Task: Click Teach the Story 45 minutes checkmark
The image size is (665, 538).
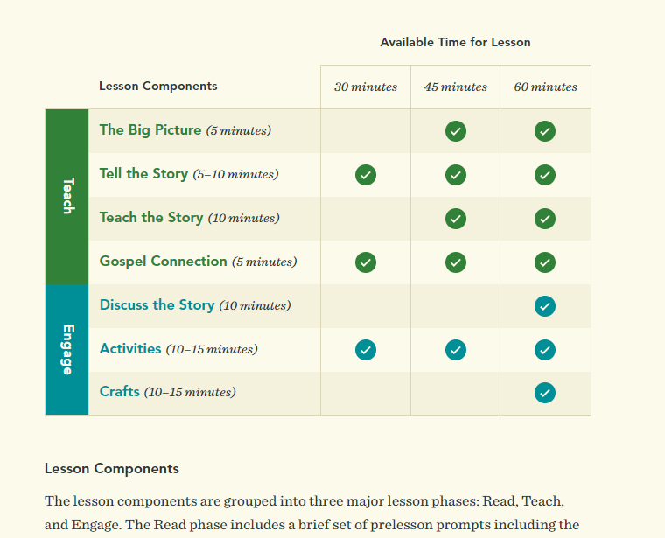Action: [x=456, y=219]
